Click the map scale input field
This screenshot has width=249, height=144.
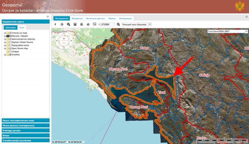107,25
